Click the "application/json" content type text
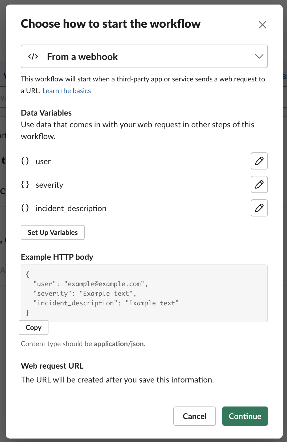 click(x=119, y=344)
